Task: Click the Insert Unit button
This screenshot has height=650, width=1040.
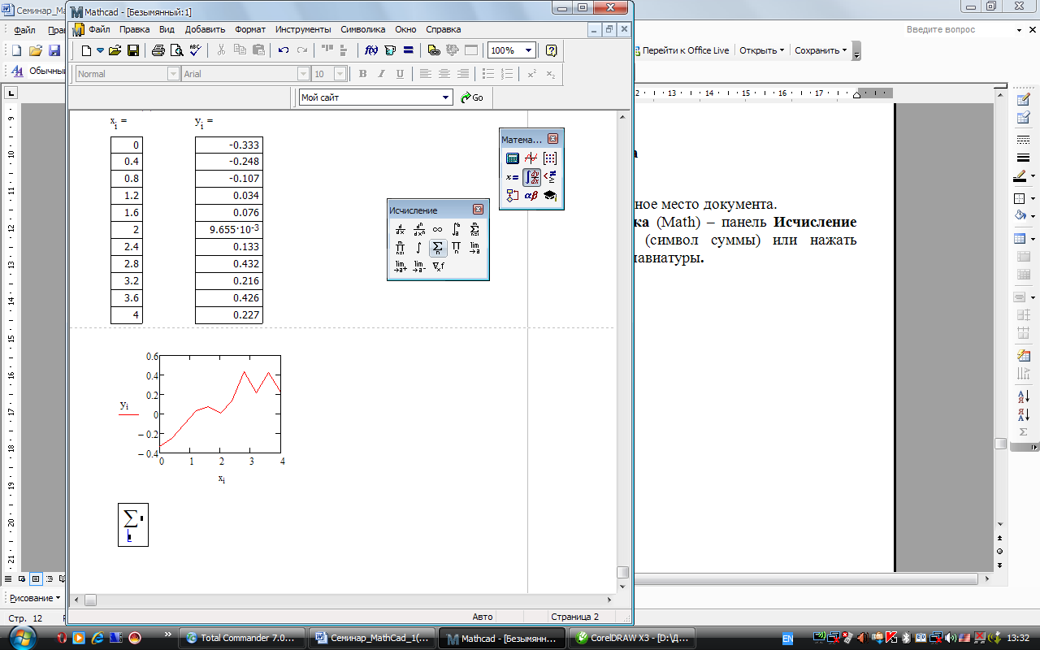Action: point(390,50)
